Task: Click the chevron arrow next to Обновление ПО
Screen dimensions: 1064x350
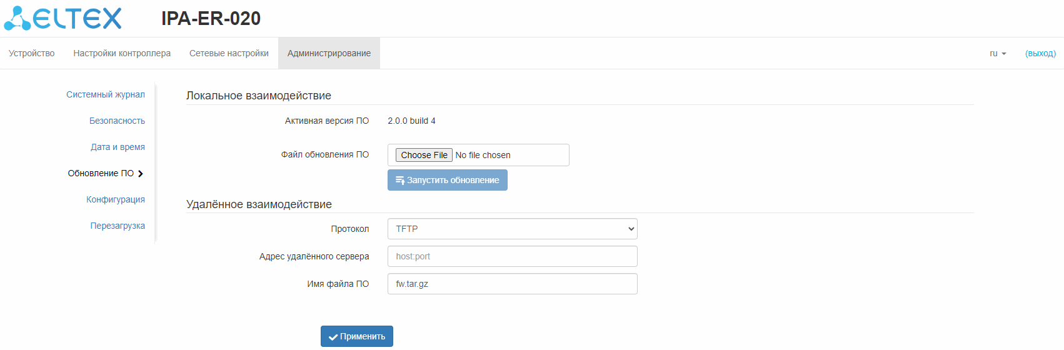Action: [141, 174]
